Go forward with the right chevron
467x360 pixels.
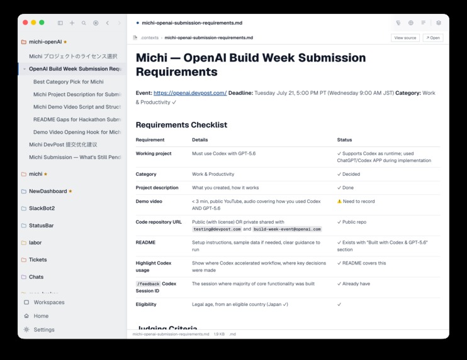click(x=119, y=23)
